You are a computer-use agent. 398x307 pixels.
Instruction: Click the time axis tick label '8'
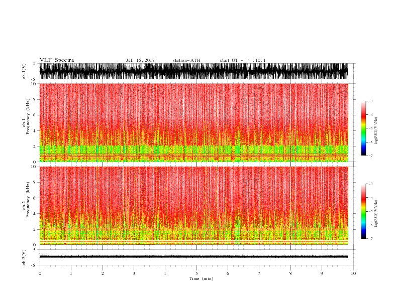290,273
